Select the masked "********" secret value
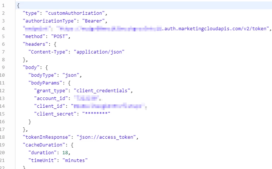Screen dimensions: 272x169 96,114
